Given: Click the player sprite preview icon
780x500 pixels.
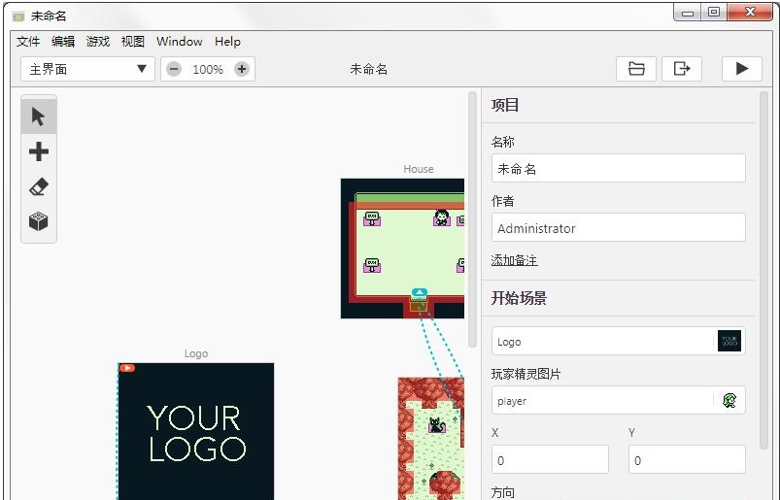Looking at the screenshot, I should (729, 400).
